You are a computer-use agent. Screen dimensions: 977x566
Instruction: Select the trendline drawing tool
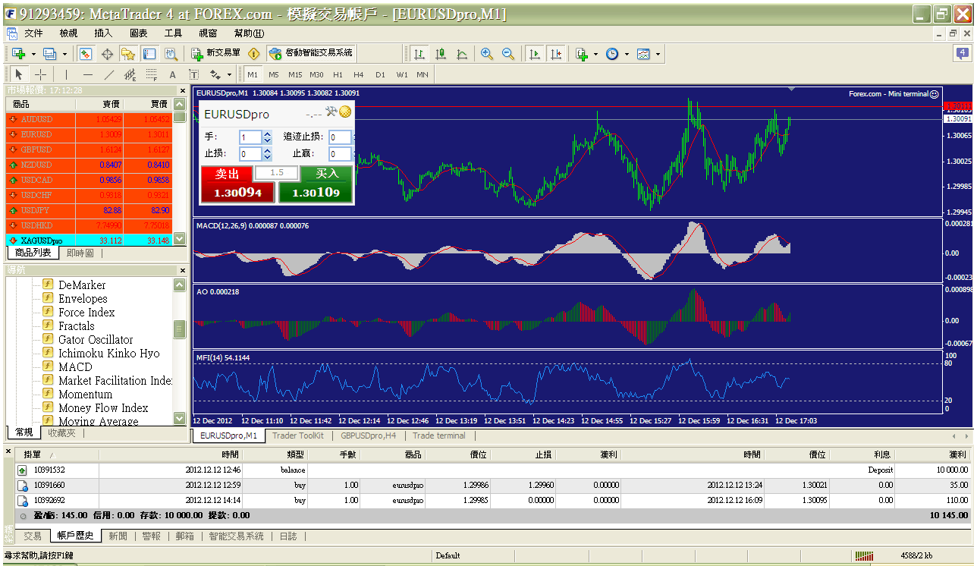tap(109, 74)
